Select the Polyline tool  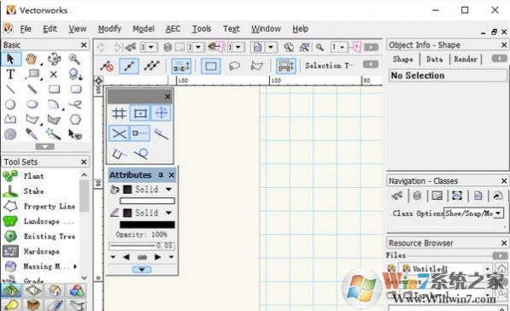point(10,120)
